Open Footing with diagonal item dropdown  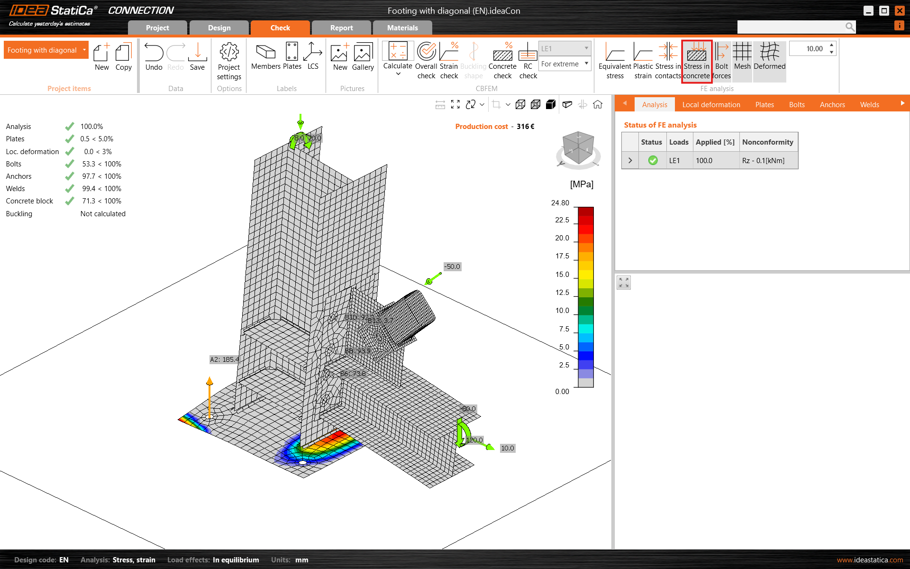(84, 50)
